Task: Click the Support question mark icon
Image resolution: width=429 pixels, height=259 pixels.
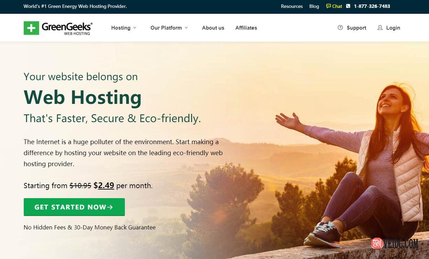Action: point(340,28)
